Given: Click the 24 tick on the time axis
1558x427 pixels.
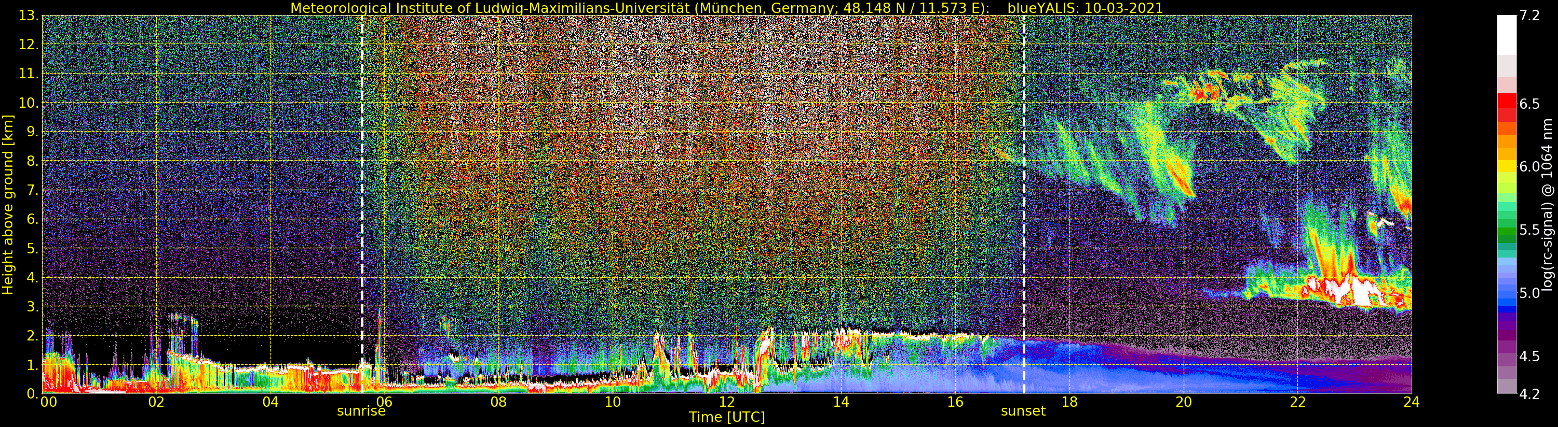Looking at the screenshot, I should click(1412, 402).
